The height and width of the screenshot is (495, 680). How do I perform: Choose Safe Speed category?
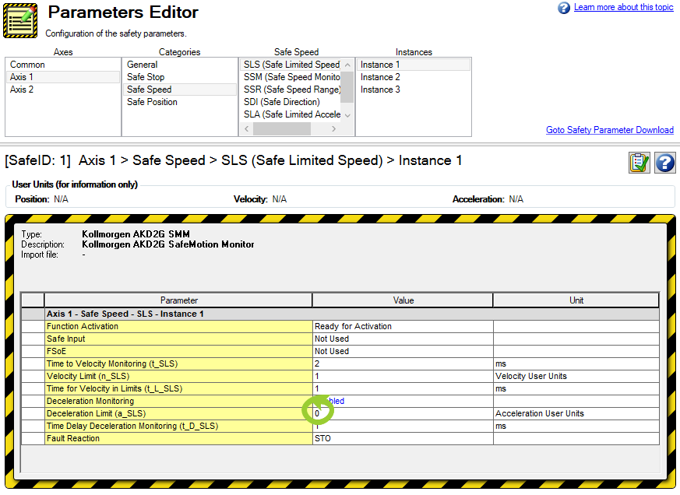tap(179, 90)
